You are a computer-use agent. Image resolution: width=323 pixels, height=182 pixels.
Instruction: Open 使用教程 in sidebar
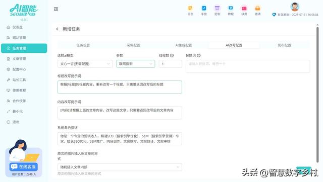coord(24,90)
